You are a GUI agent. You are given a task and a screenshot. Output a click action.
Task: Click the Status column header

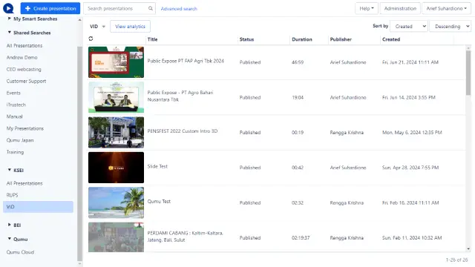[x=246, y=39]
